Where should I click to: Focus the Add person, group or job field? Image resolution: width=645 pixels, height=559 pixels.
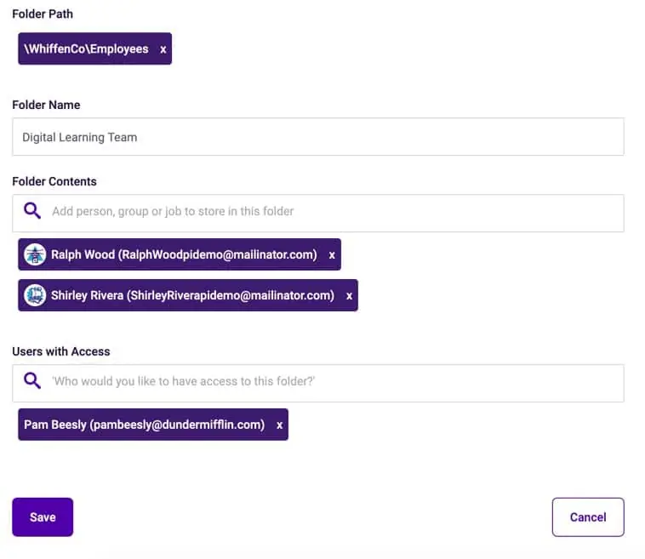(318, 213)
